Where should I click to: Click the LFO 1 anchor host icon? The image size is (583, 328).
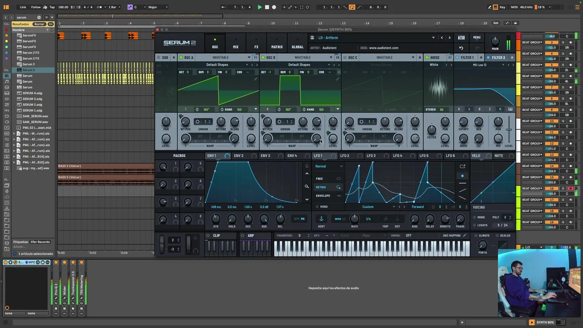point(321,219)
